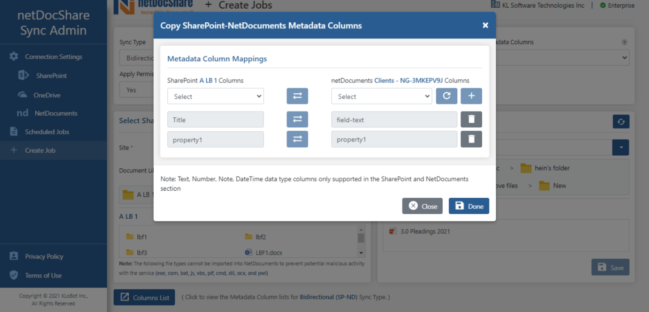
Task: Click the lbf2 folder icon
Action: pyautogui.click(x=248, y=237)
